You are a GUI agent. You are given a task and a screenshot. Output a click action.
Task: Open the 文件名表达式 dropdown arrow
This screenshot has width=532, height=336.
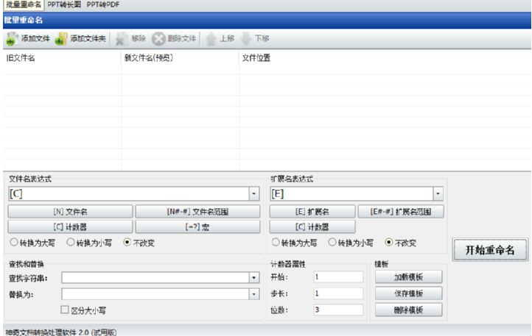point(253,194)
